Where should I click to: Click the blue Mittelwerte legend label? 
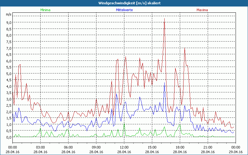124,10
